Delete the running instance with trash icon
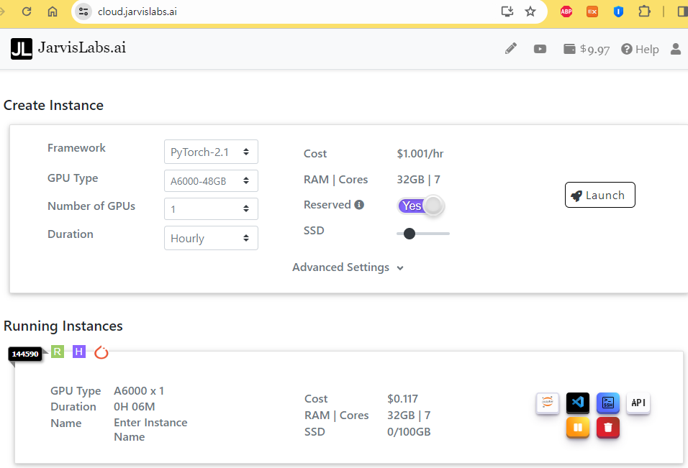 coord(608,427)
